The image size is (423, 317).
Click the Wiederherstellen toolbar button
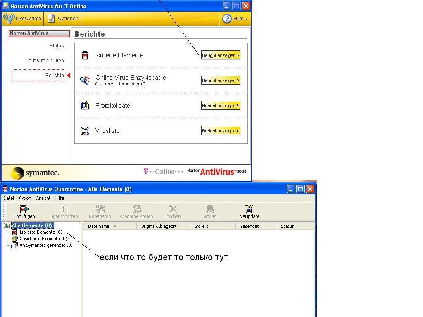136,212
